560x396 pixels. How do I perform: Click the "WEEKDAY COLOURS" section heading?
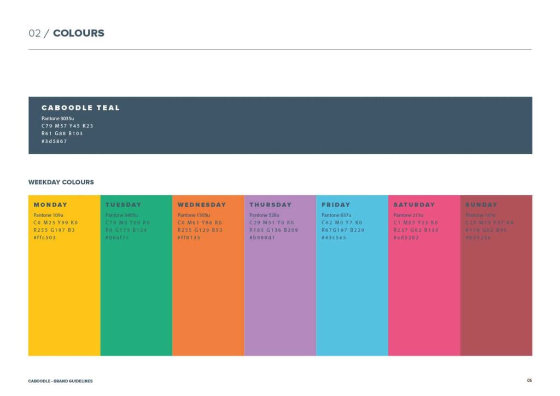pos(61,182)
